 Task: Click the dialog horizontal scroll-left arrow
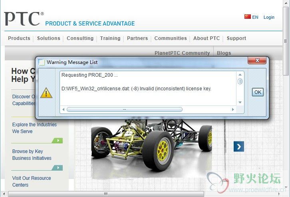(63, 109)
